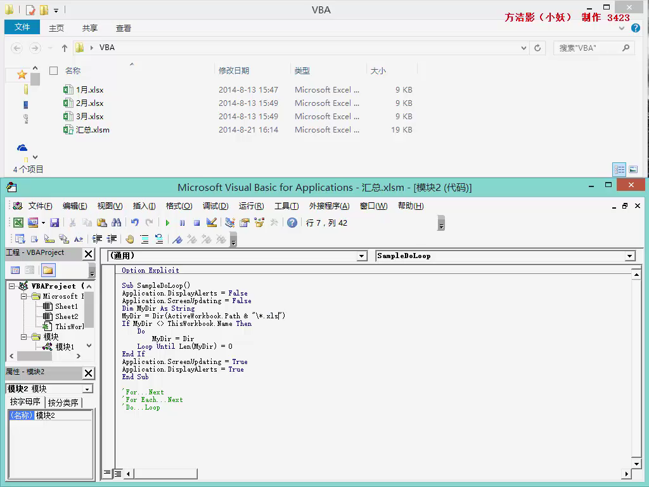Open the 查看 tab in Explorer
649x487 pixels.
tap(124, 28)
